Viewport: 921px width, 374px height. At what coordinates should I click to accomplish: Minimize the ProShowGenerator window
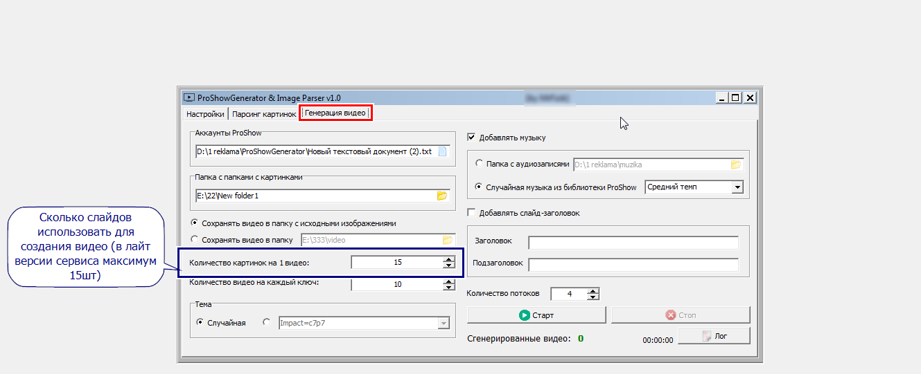point(722,98)
